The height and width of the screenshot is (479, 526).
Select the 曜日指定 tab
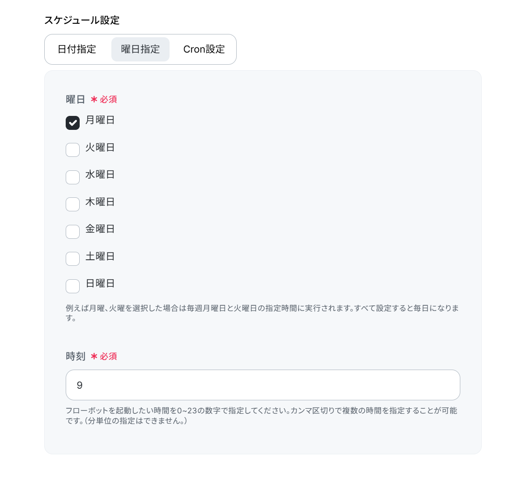[x=140, y=49]
